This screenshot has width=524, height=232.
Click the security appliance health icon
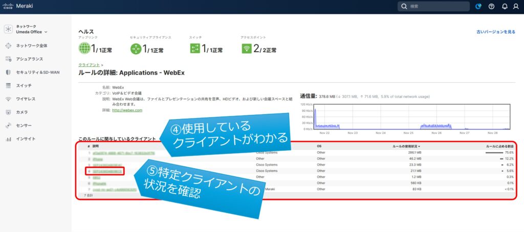pyautogui.click(x=136, y=49)
